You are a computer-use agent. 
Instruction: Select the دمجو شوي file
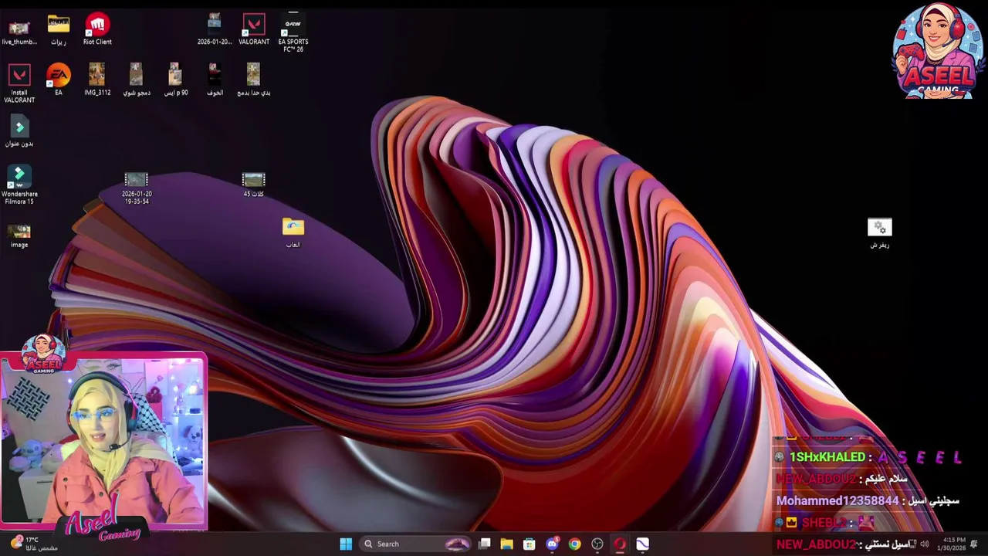(x=137, y=80)
